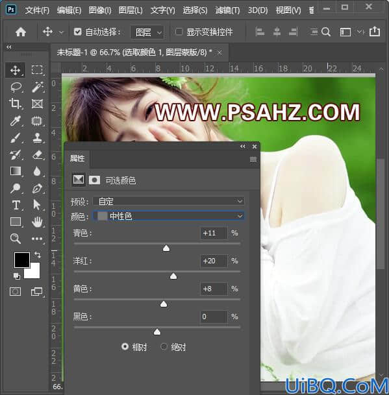Image resolution: width=389 pixels, height=395 pixels.
Task: Open the Move tool preset dropdown arrow
Action: pyautogui.click(x=61, y=32)
